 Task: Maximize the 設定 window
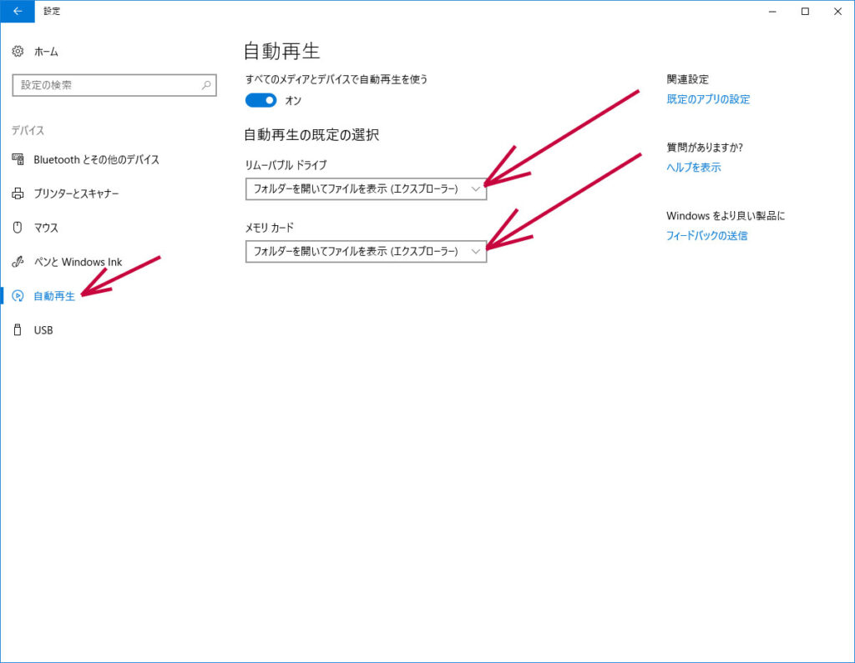(805, 11)
